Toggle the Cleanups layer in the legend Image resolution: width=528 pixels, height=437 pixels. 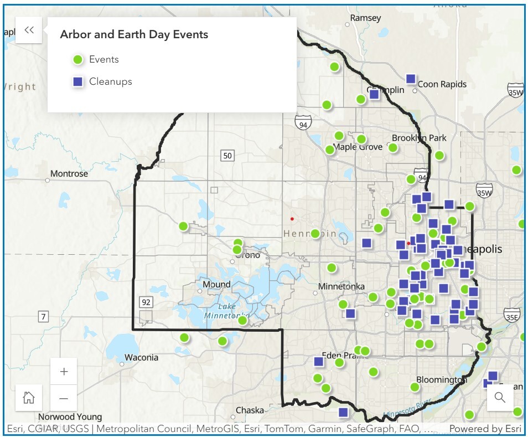point(108,81)
